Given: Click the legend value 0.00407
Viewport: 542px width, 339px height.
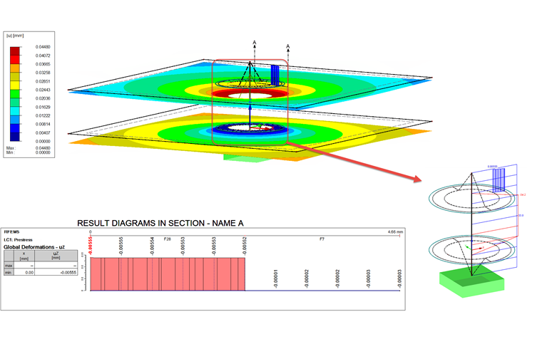Looking at the screenshot, I should coord(43,133).
